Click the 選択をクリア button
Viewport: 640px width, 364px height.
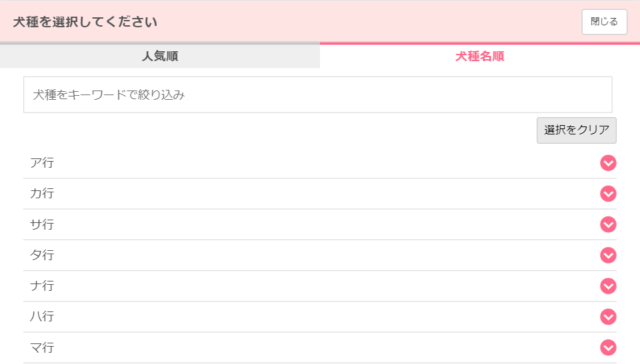[x=576, y=130]
